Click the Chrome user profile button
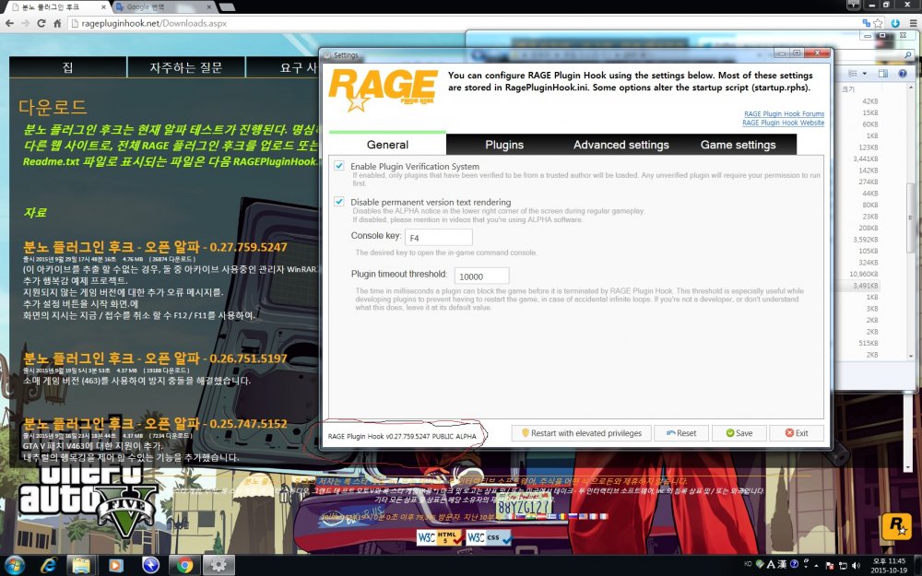The width and height of the screenshot is (922, 576). pyautogui.click(x=854, y=4)
